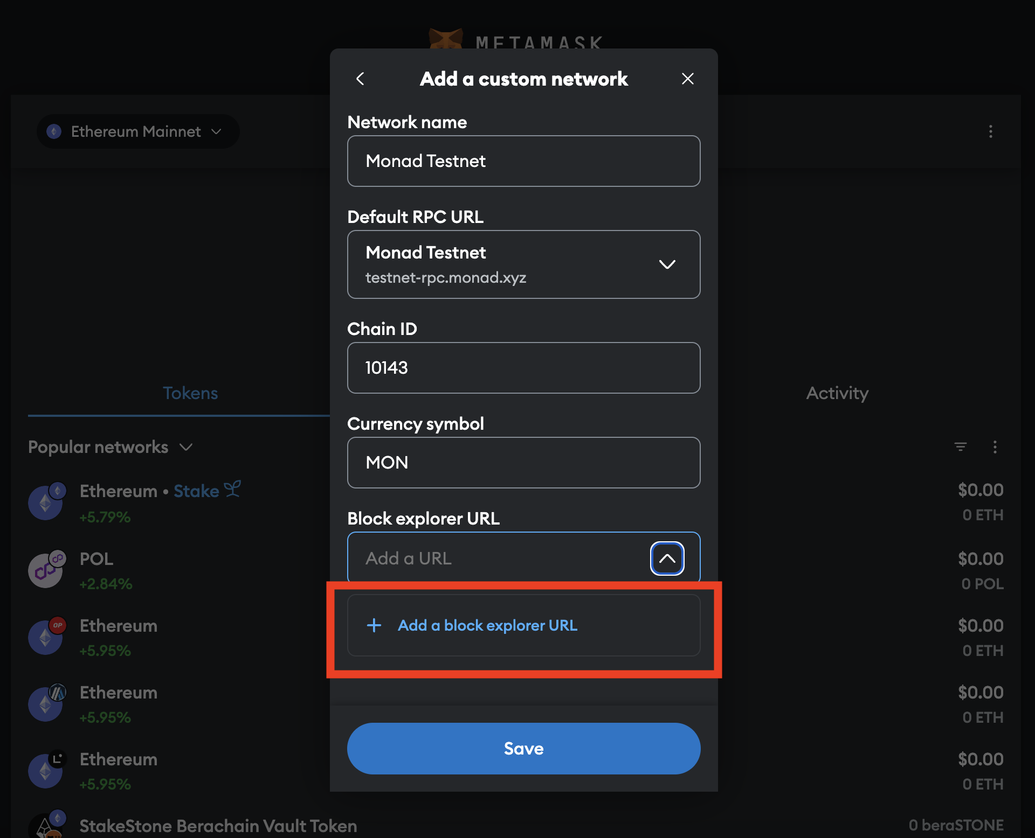Click the Chain ID input field

coord(523,368)
